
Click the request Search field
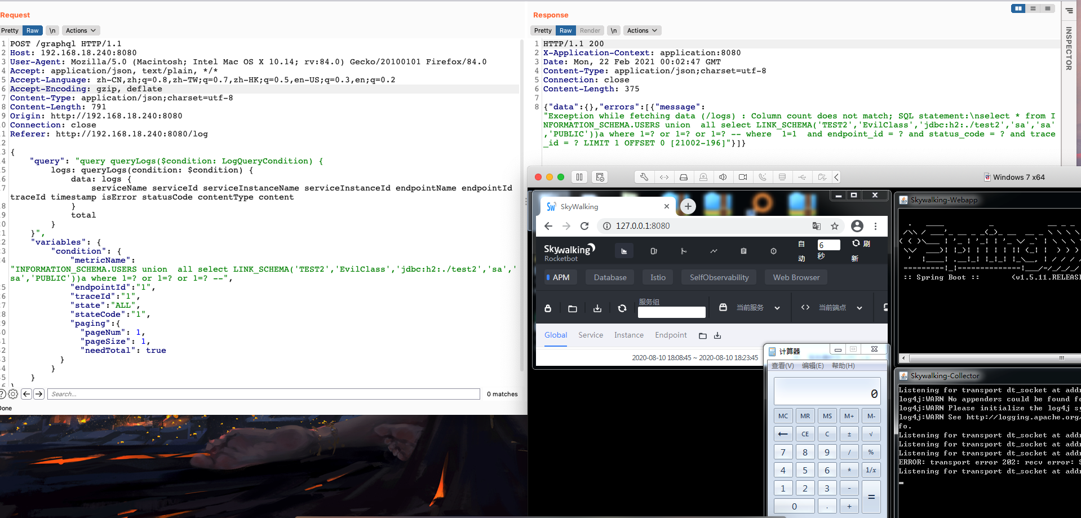point(264,394)
